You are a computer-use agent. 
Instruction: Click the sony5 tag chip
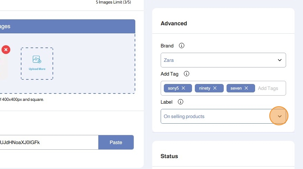point(173,88)
